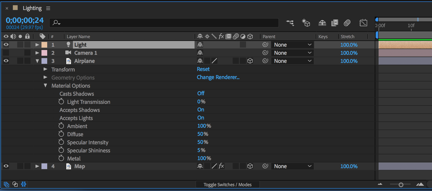Toggle the Draft 3D icon
Image resolution: width=432 pixels, height=191 pixels.
pos(306,23)
